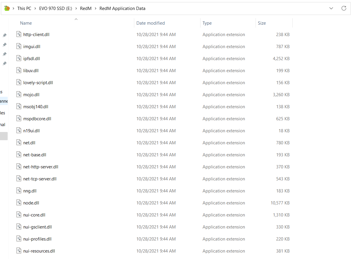Navigate to This PC breadcrumb
353x259 pixels.
click(x=24, y=9)
